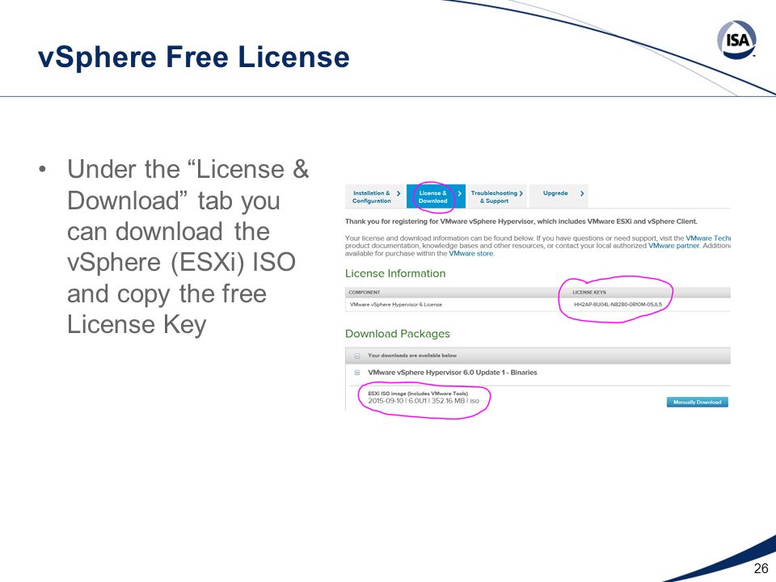Collapse 'Your downloads are available below' section
Viewport: 776px width, 582px height.
(x=356, y=356)
